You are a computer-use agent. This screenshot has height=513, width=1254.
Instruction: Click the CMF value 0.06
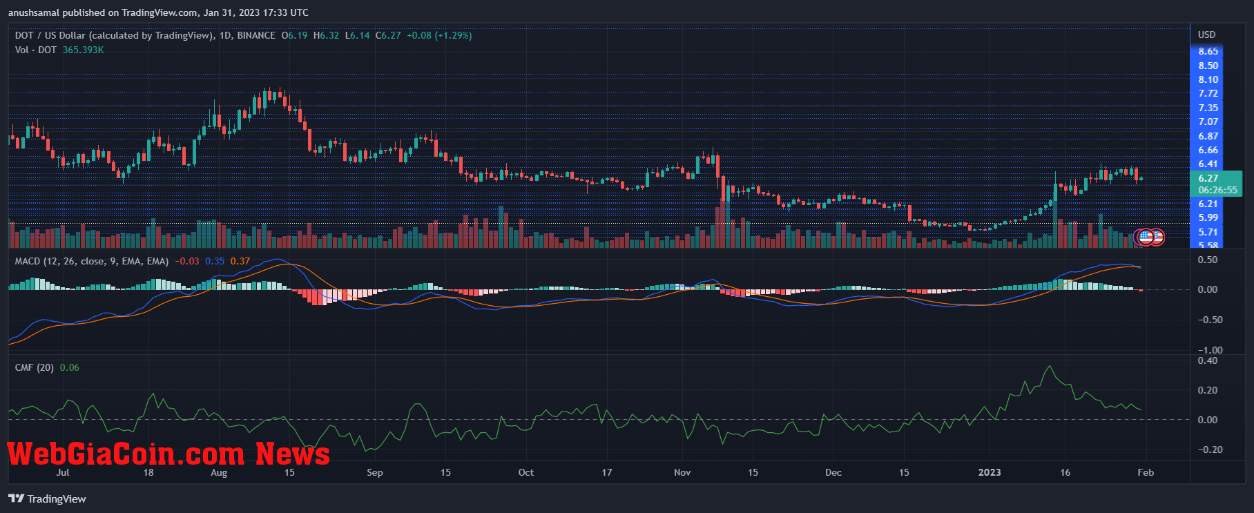[x=70, y=367]
